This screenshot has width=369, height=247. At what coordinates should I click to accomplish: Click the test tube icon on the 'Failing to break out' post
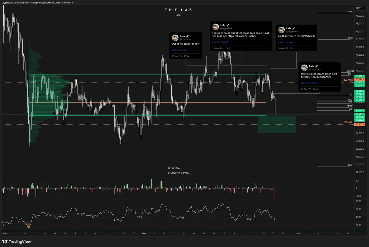point(227,25)
